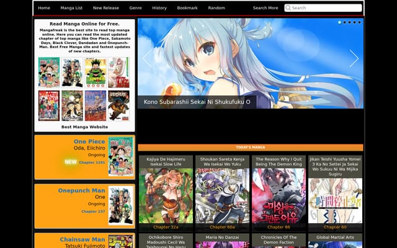This screenshot has height=248, width=397.
Task: Go to New Release page
Action: point(105,8)
